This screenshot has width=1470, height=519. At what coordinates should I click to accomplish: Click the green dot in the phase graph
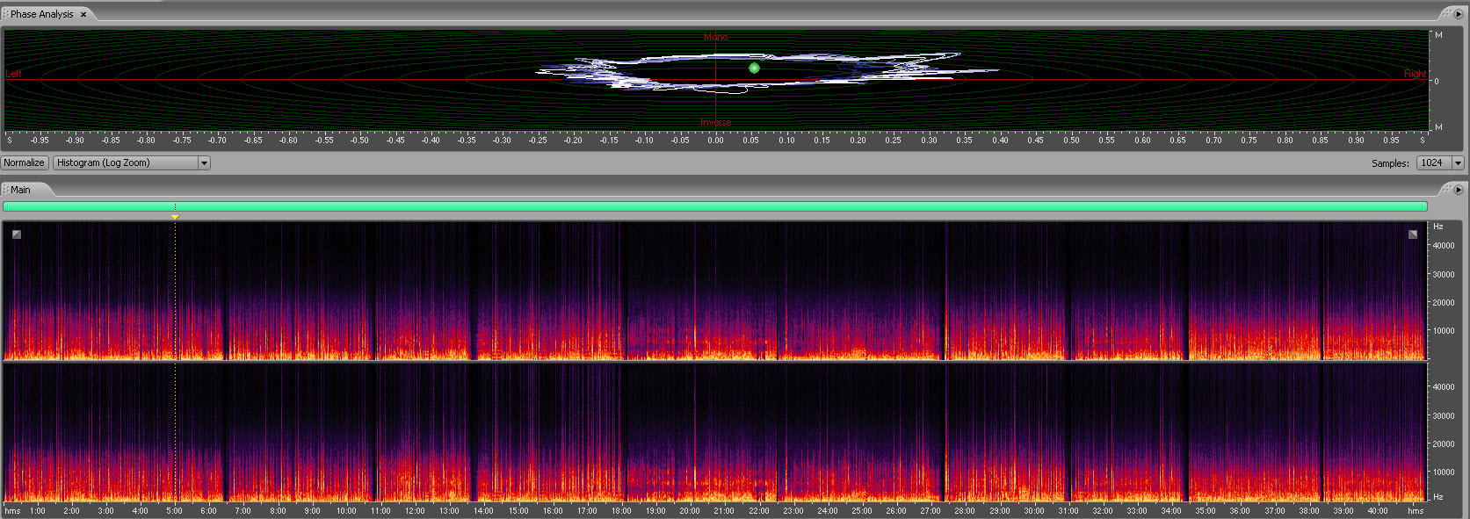click(x=754, y=68)
